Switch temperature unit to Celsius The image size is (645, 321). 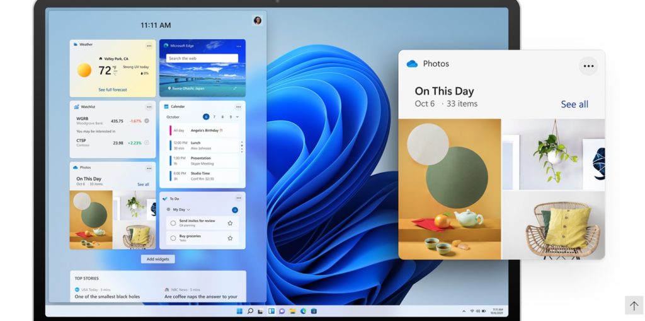coord(115,73)
